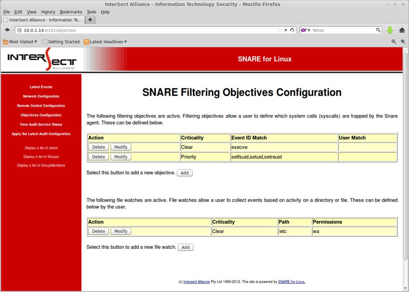
Task: Click the Most Visited folder icon
Action: [5, 42]
